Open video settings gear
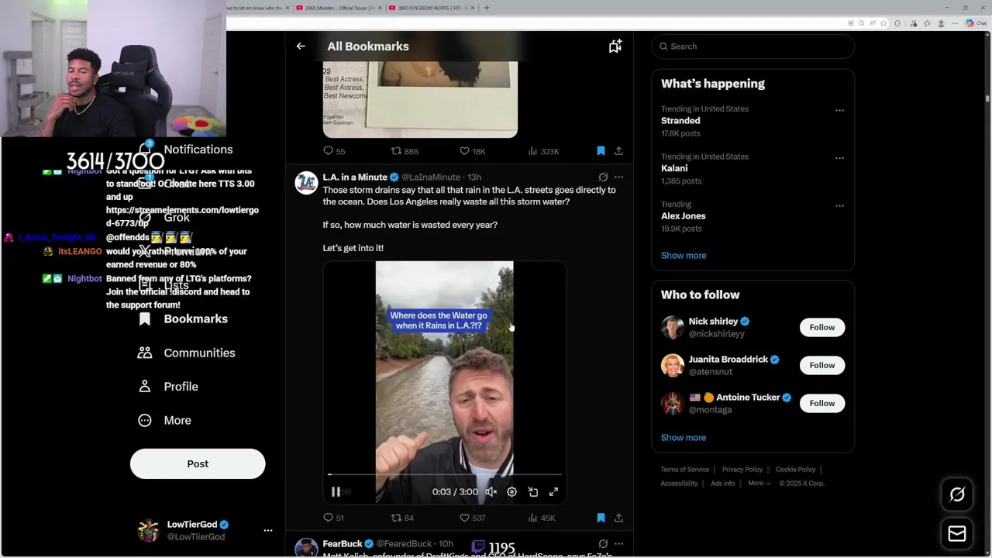This screenshot has height=558, width=992. coord(511,492)
